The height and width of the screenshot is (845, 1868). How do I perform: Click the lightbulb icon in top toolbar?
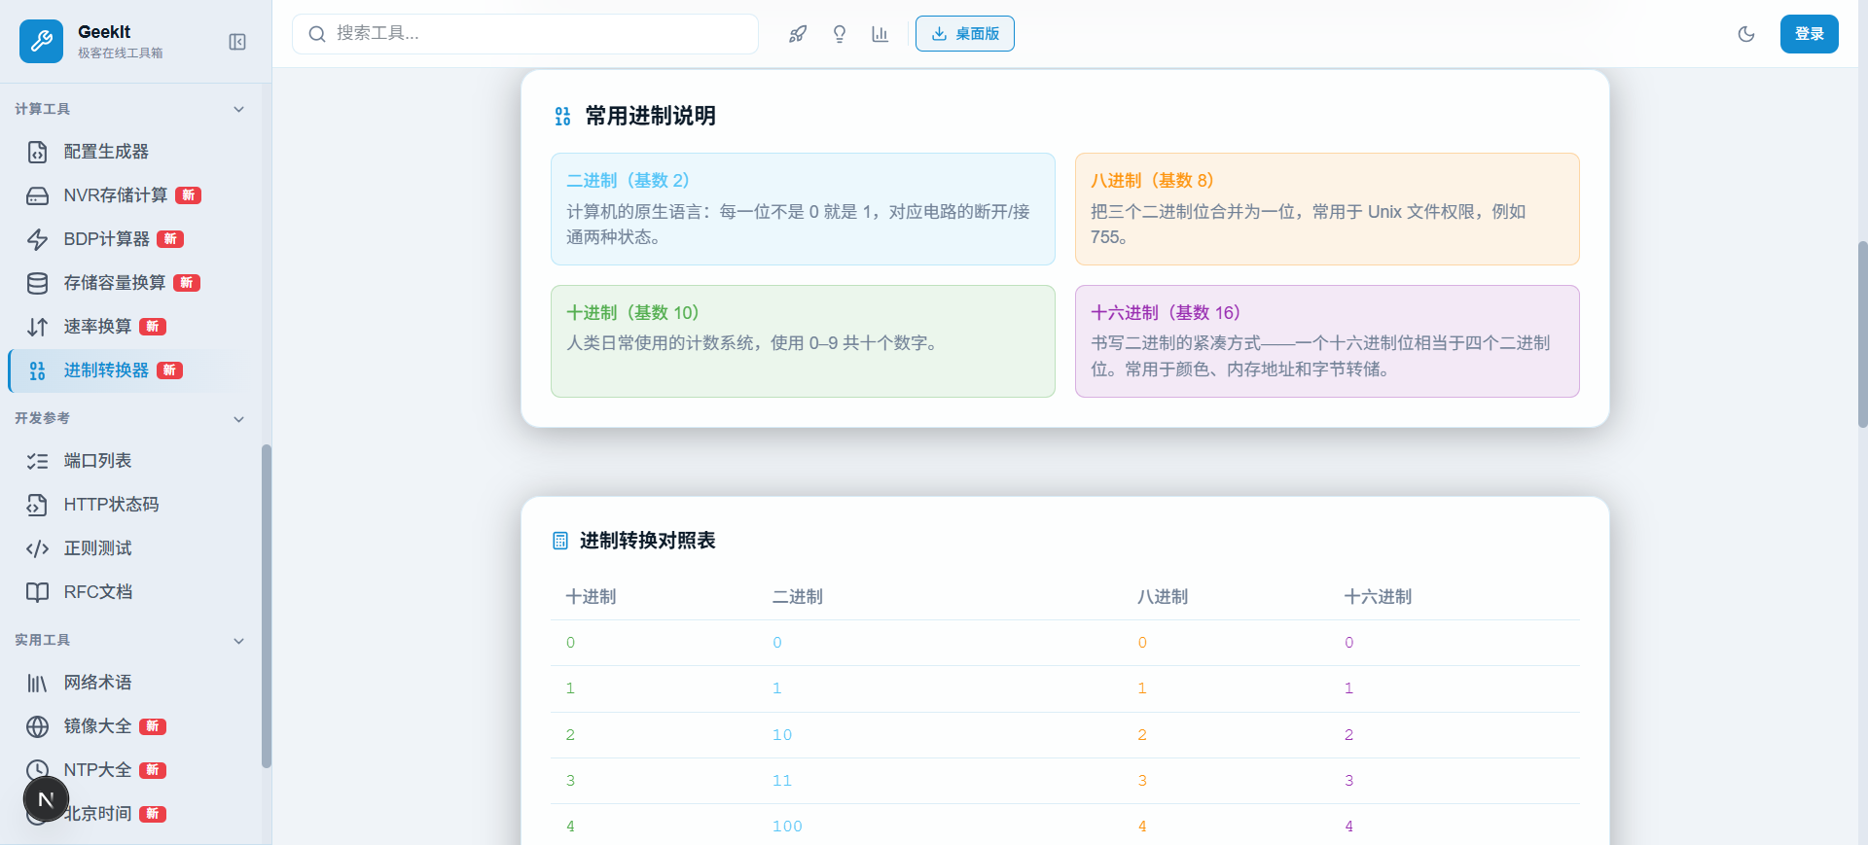point(840,34)
